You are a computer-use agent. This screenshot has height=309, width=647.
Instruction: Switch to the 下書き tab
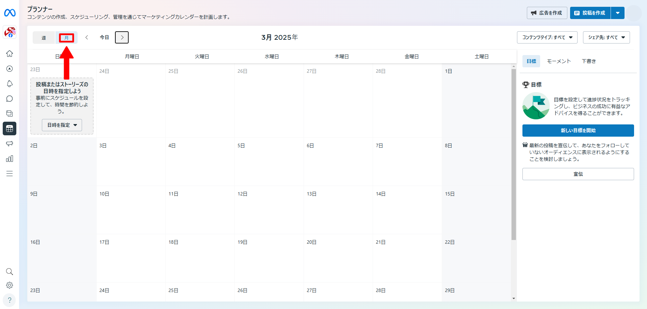[x=588, y=61]
